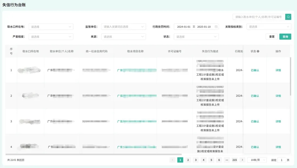The height and width of the screenshot is (168, 297).
Task: Click the calendar icon in the date range field
Action: click(x=216, y=27)
